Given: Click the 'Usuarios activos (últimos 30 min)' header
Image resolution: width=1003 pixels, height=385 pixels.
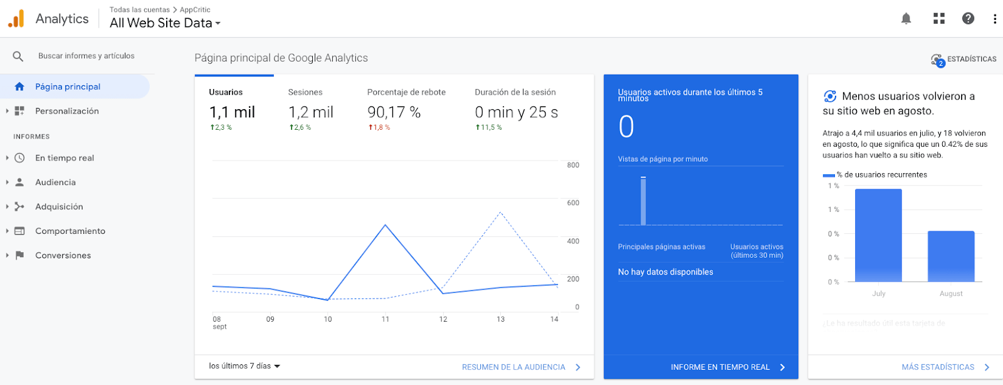Looking at the screenshot, I should pos(757,251).
